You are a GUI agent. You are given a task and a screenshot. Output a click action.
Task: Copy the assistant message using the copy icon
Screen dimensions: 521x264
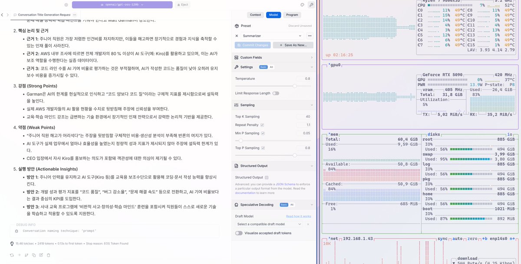click(33, 255)
